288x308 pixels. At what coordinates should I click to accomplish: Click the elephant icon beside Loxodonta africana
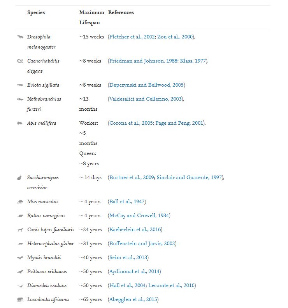click(20, 299)
